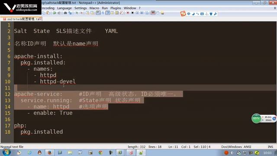The image size is (277, 156).
Task: Undo last edit via toolbar
Action: (55, 13)
